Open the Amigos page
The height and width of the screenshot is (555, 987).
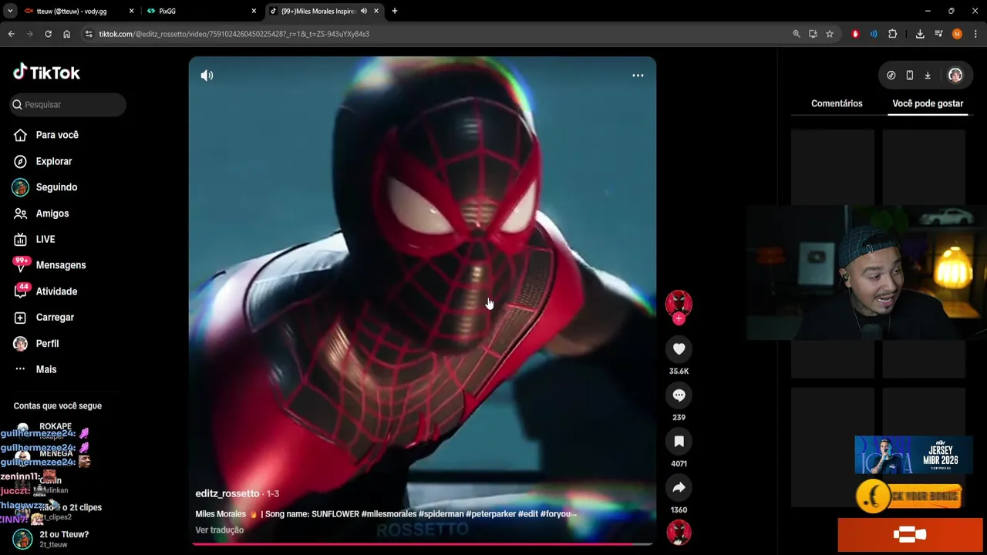pyautogui.click(x=52, y=214)
